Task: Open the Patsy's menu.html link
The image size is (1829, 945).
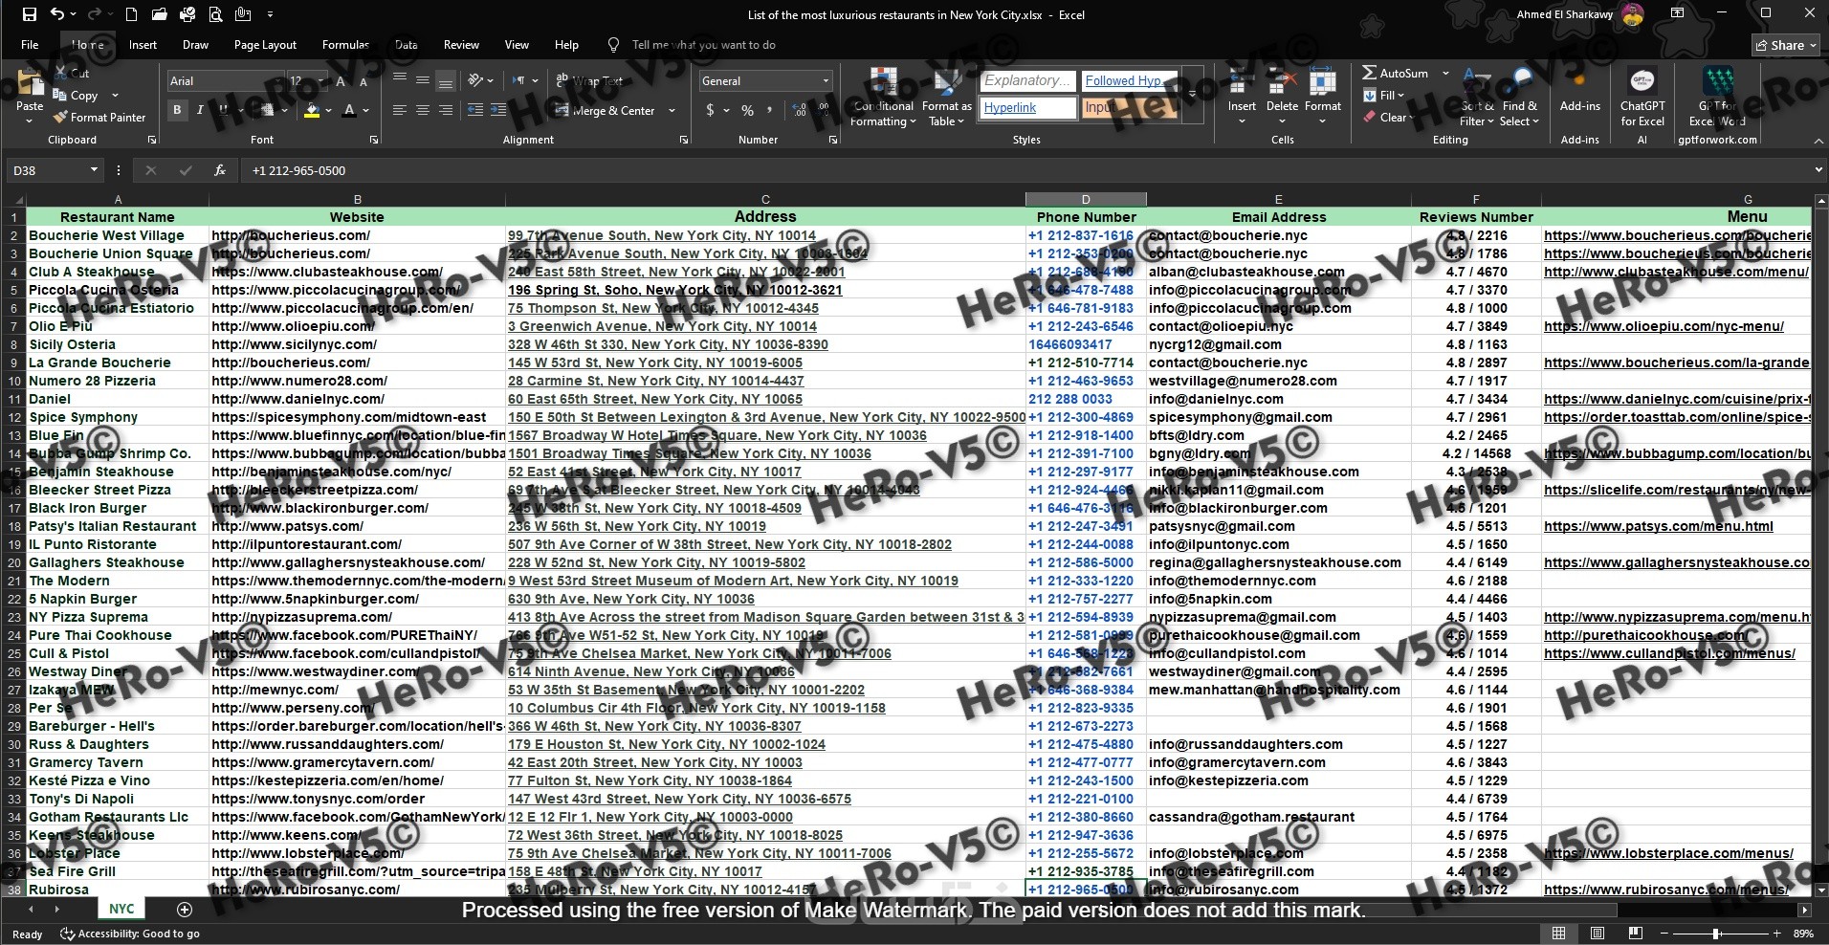Action: click(x=1658, y=526)
